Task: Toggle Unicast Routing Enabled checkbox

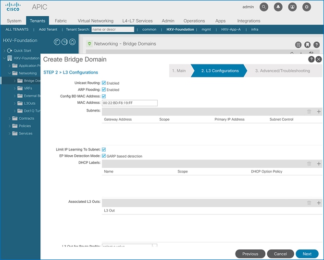Action: [104, 83]
